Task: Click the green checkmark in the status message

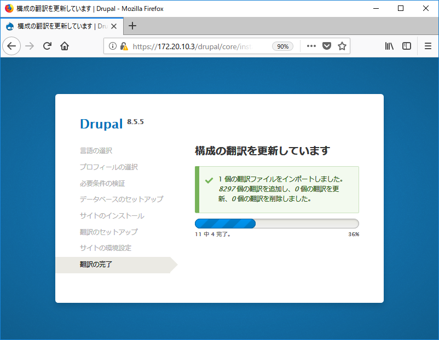Action: tap(209, 180)
